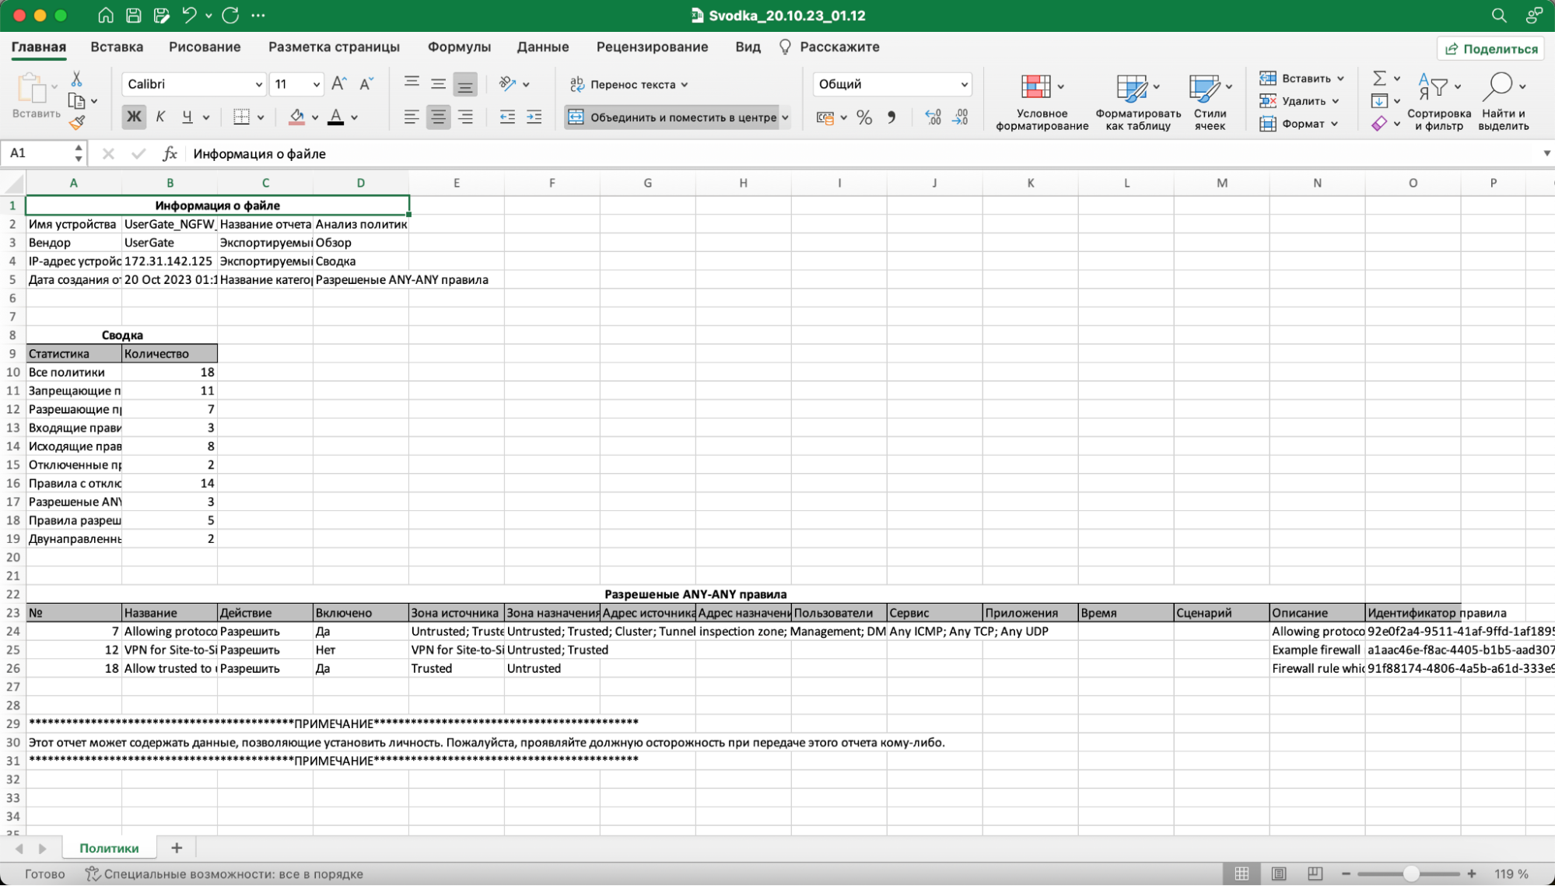
Task: Expand the Общий number format dropdown
Action: click(963, 84)
